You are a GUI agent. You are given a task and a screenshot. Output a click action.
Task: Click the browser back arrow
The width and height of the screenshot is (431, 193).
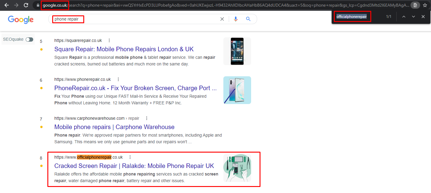click(6, 5)
